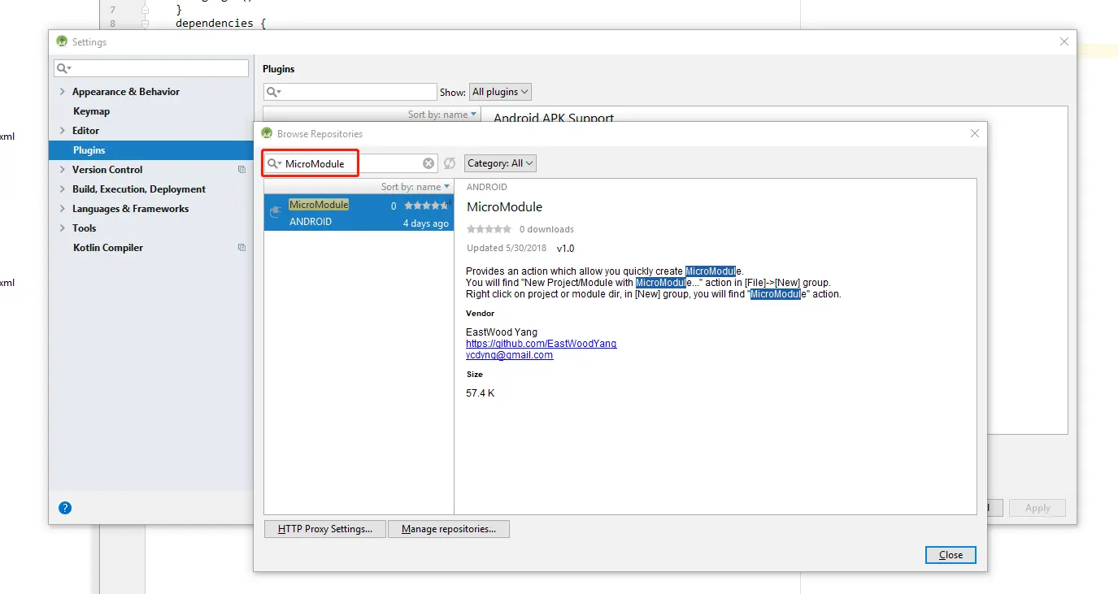Click the rating stars above the download count
The width and height of the screenshot is (1118, 594).
489,229
